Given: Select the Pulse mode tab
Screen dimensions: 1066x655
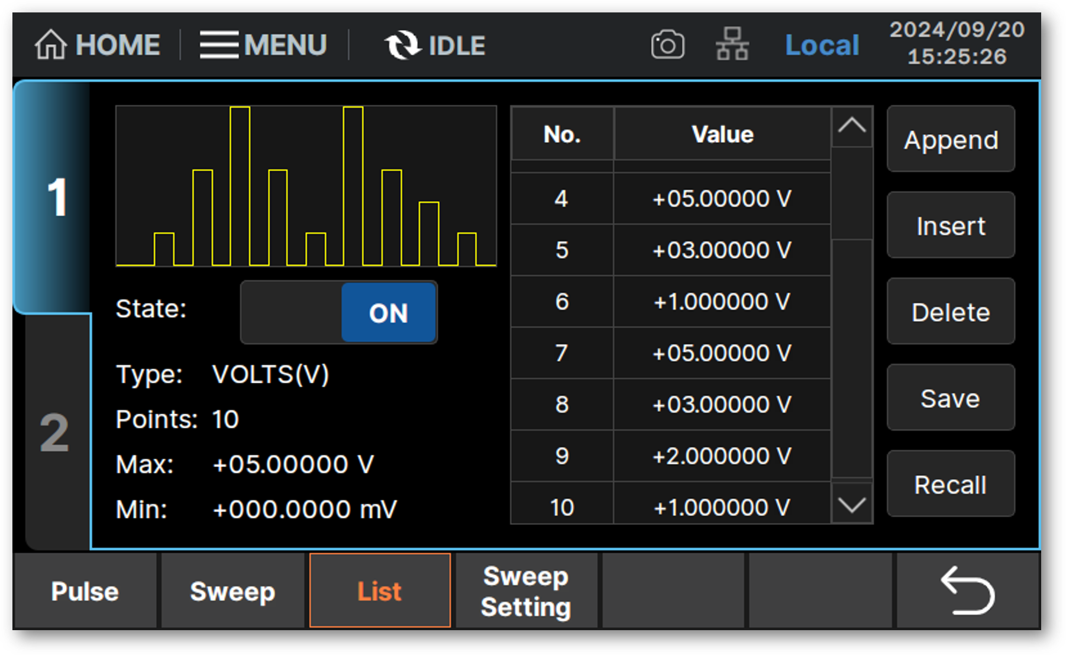Looking at the screenshot, I should [85, 591].
